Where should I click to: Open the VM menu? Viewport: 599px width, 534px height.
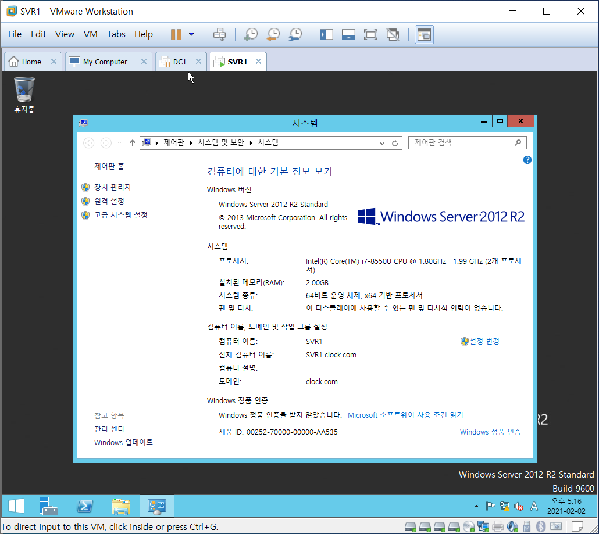[x=90, y=34]
